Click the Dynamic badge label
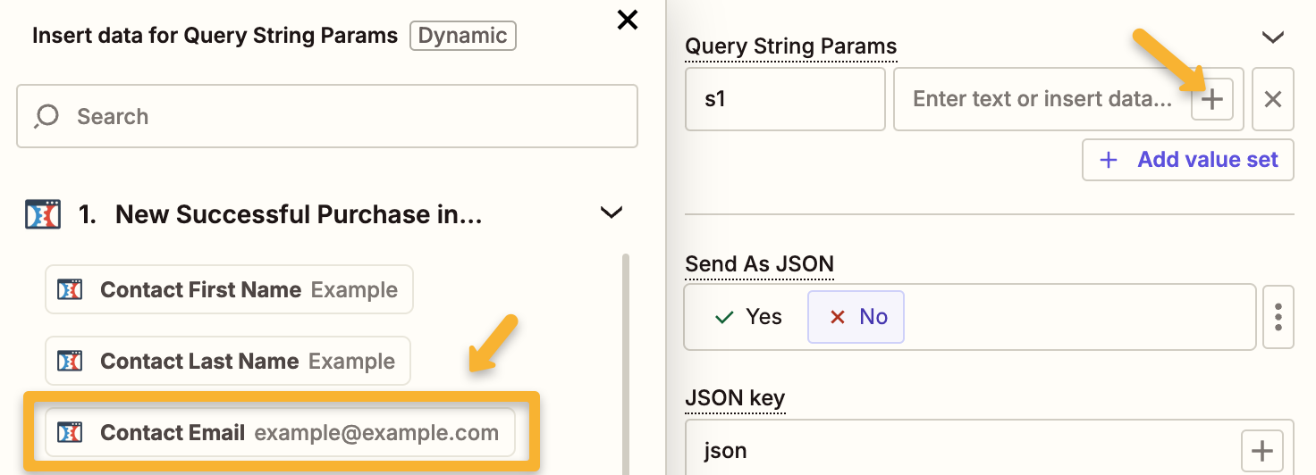This screenshot has width=1316, height=475. (x=462, y=36)
